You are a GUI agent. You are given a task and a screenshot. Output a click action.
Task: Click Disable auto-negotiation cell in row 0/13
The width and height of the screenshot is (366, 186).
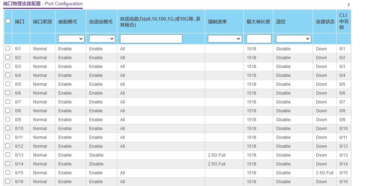96,155
